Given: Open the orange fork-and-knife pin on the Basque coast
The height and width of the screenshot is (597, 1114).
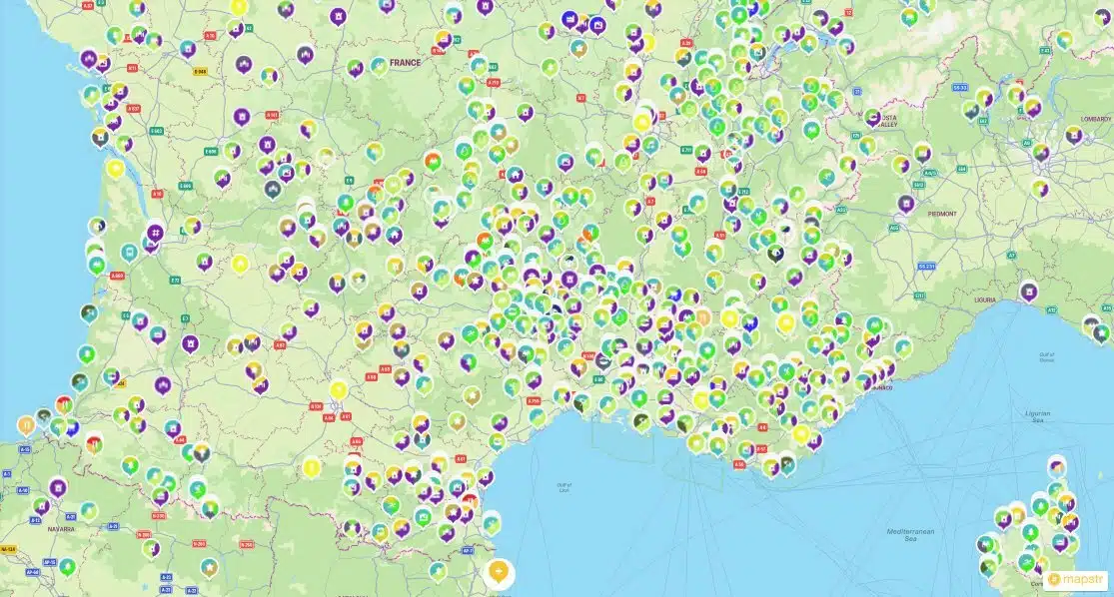Looking at the screenshot, I should click(26, 425).
